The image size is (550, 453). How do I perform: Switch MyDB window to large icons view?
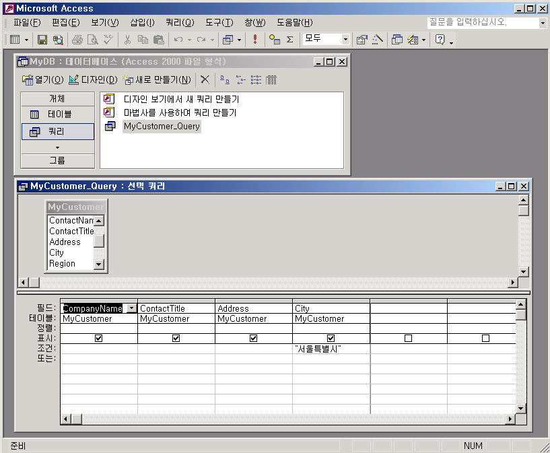point(224,80)
